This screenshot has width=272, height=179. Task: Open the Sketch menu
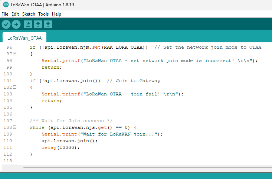coord(29,14)
